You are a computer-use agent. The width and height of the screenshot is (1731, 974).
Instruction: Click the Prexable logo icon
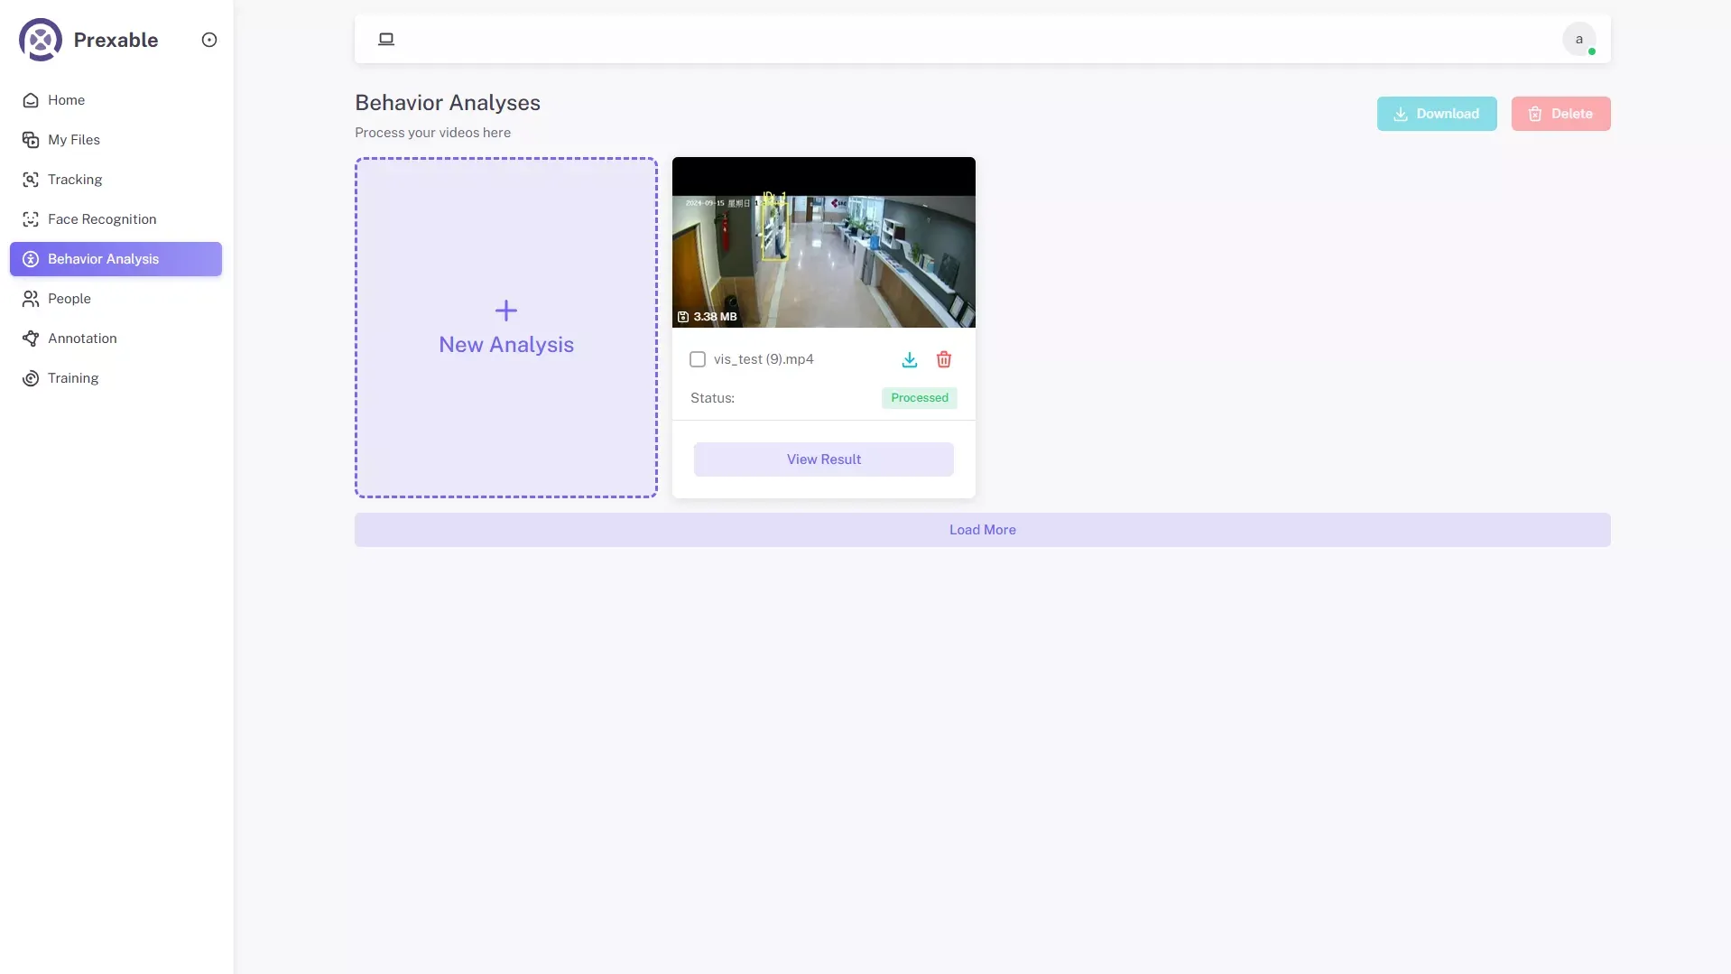coord(41,40)
